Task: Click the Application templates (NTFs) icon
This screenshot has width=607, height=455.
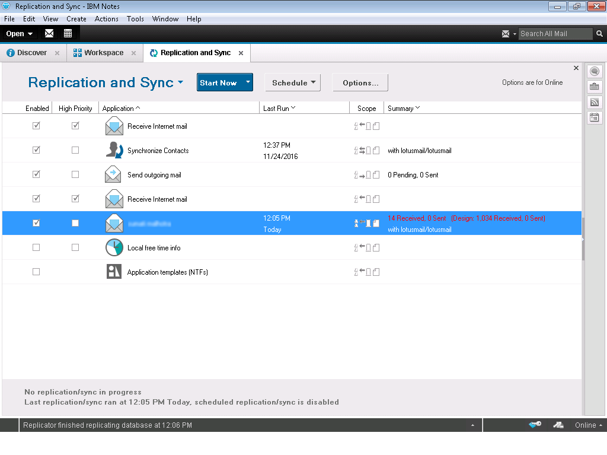Action: pyautogui.click(x=114, y=272)
